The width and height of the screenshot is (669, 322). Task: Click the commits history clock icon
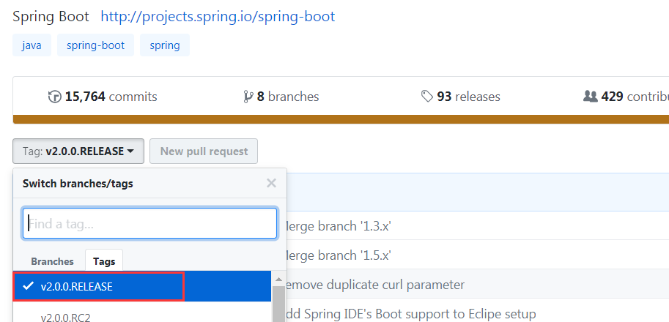coord(55,97)
